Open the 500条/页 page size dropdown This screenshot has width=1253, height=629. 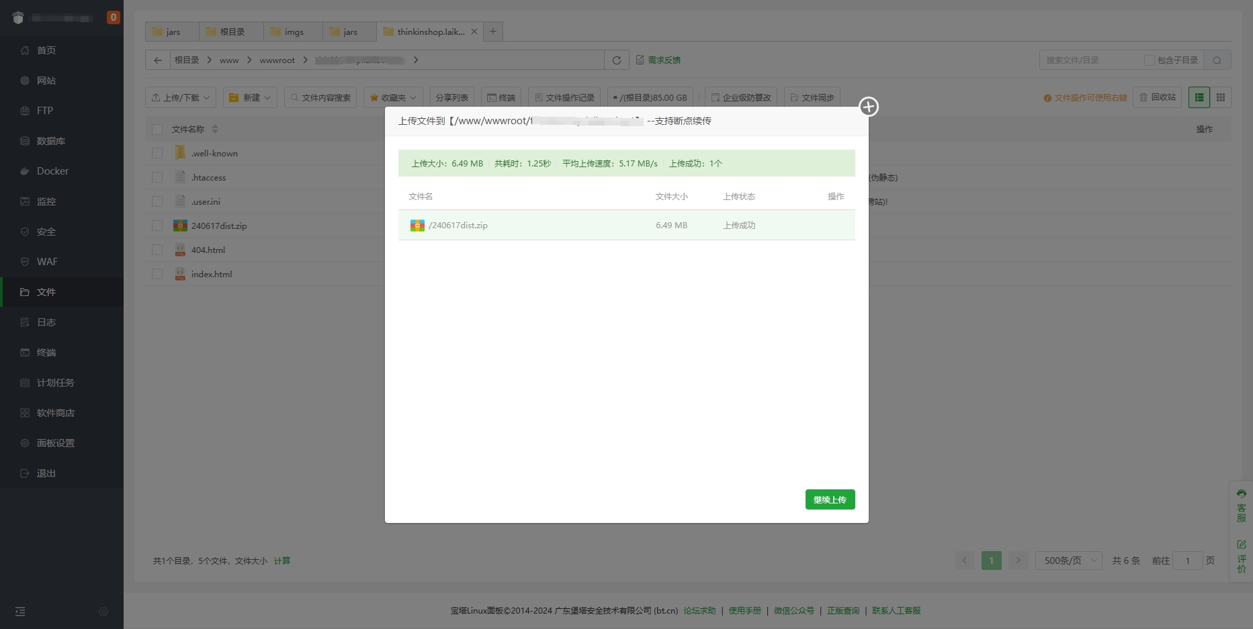pyautogui.click(x=1068, y=561)
